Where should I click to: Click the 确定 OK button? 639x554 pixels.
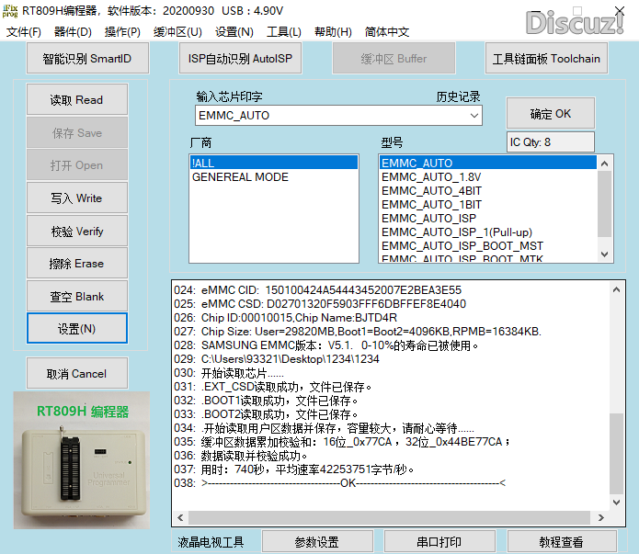click(x=550, y=114)
